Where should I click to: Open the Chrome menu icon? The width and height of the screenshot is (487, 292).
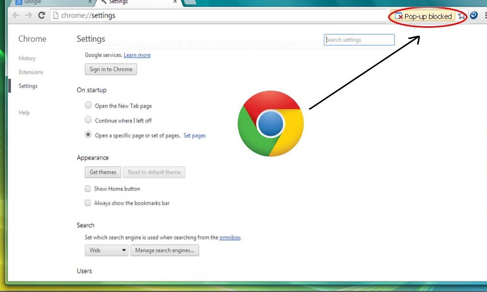click(485, 16)
